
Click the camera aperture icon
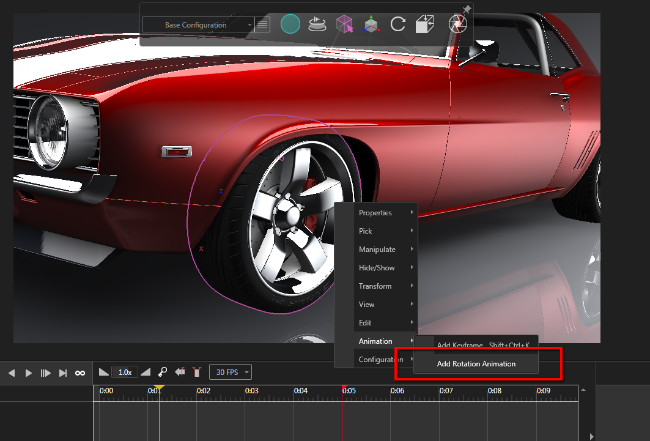(457, 24)
